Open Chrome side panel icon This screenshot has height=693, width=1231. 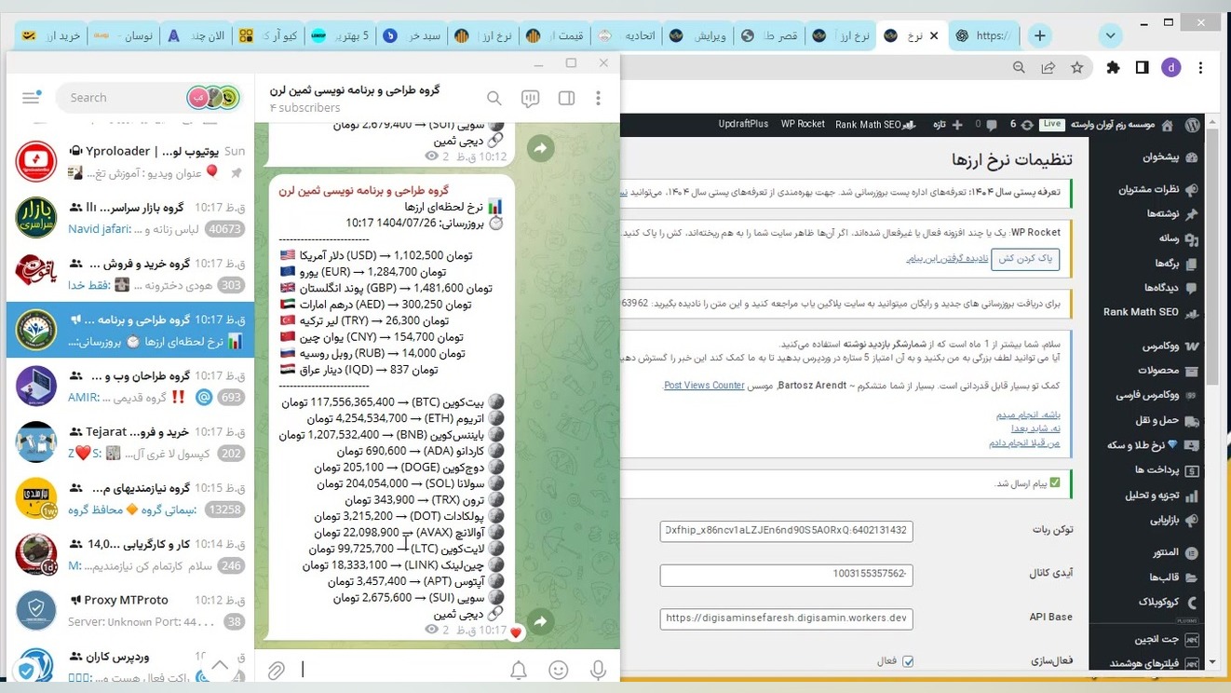click(x=1143, y=67)
